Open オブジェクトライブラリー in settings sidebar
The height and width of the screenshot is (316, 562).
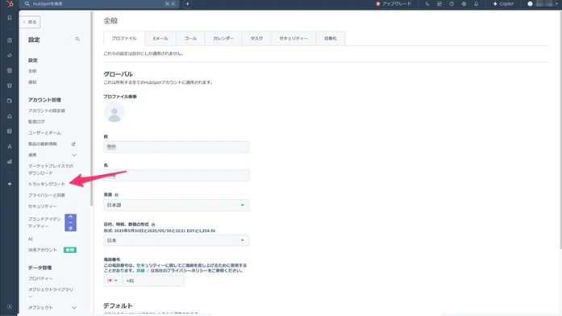51,293
